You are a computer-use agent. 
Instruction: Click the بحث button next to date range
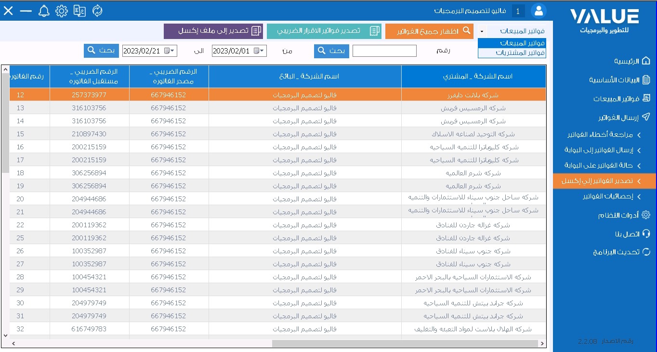click(101, 51)
